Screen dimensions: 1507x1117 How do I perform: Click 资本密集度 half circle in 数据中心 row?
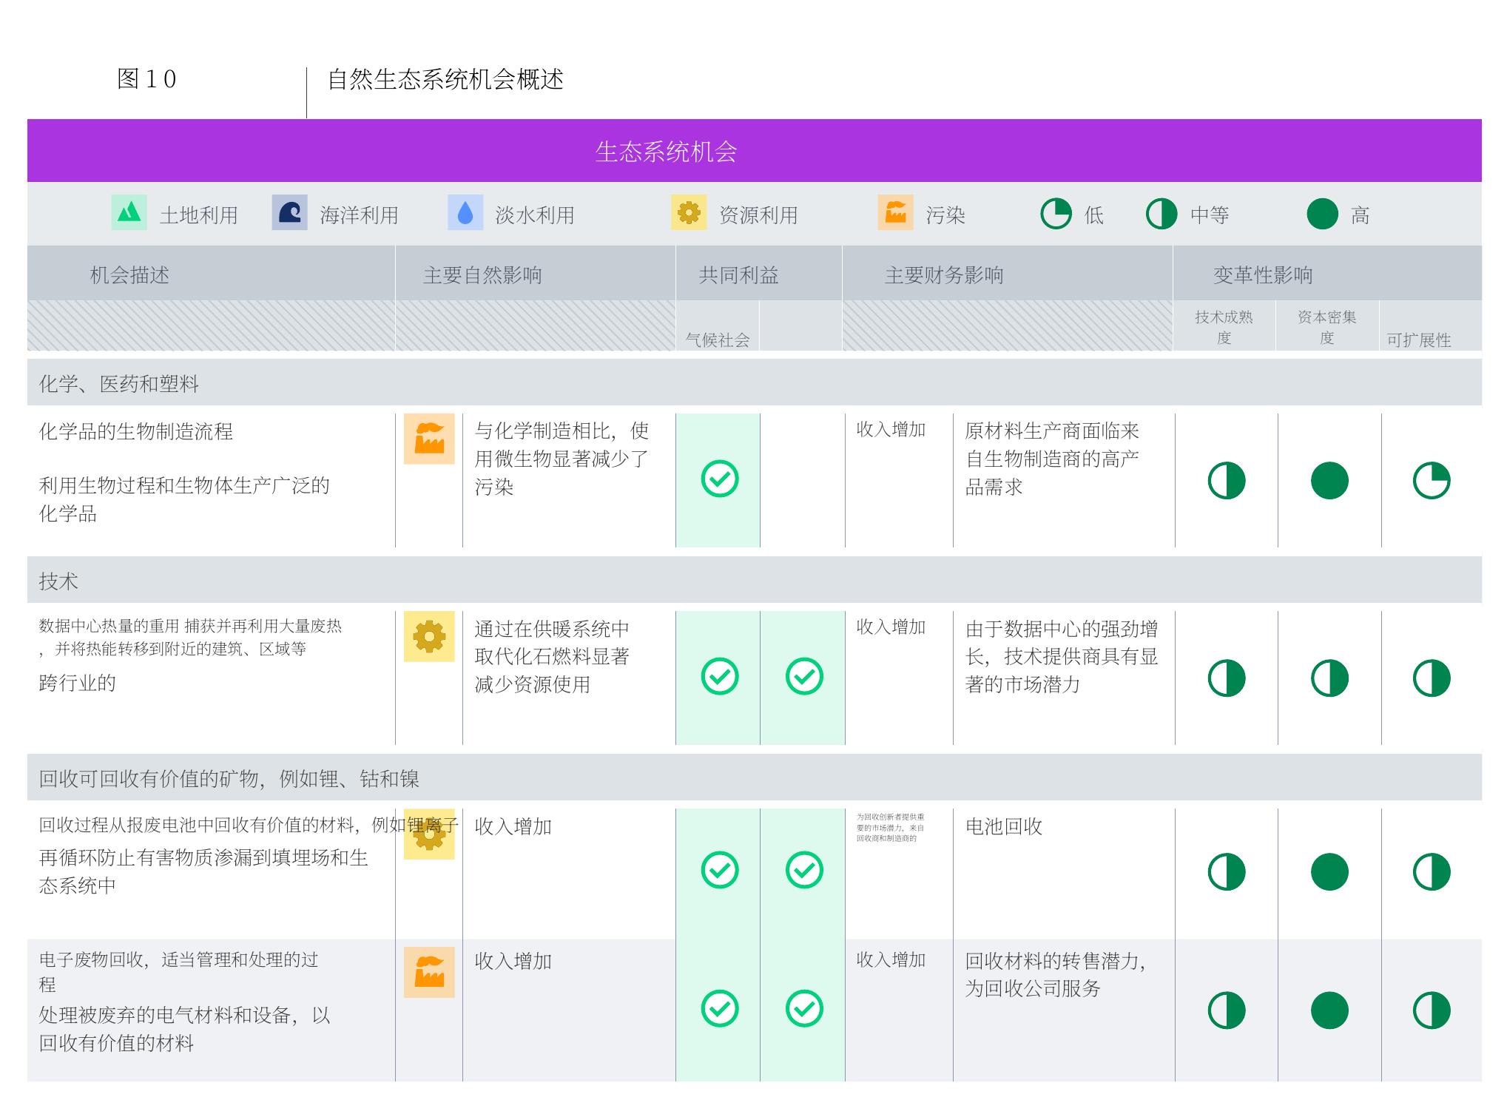[x=1329, y=678]
